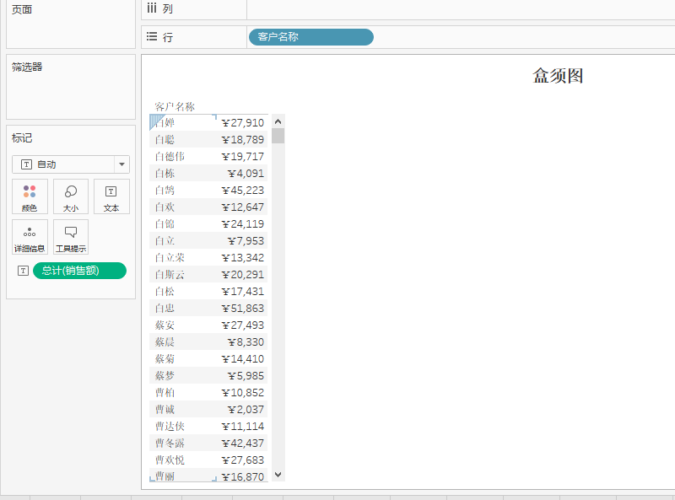The height and width of the screenshot is (500, 675).
Task: Click the ¥7,953 sales value
Action: coord(246,241)
